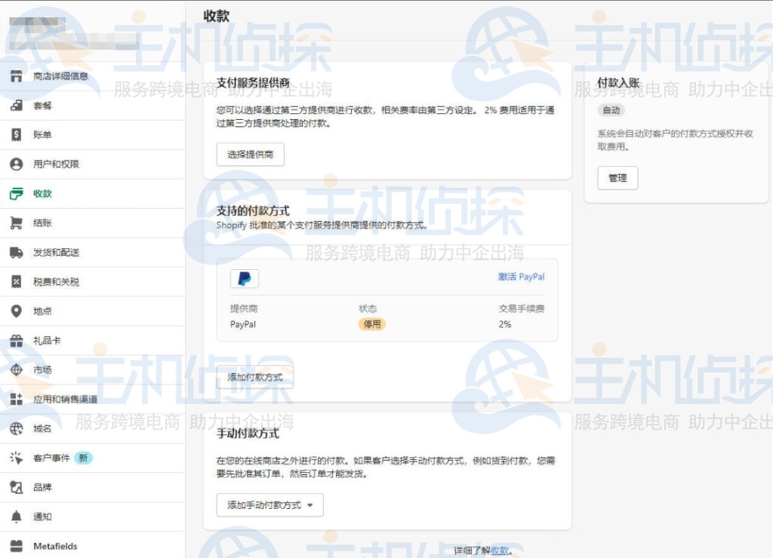Viewport: 773px width, 558px height.
Task: Open the 选择提供商 chooser
Action: (x=251, y=154)
